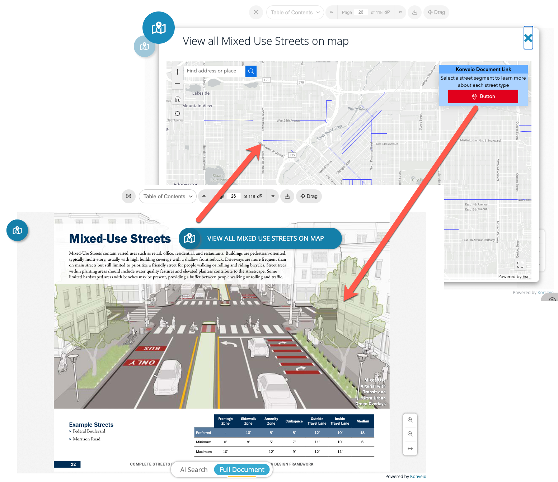Image resolution: width=558 pixels, height=482 pixels.
Task: Click VIEW ALL MIXED USE STREETS ON MAP
Action: 265,238
